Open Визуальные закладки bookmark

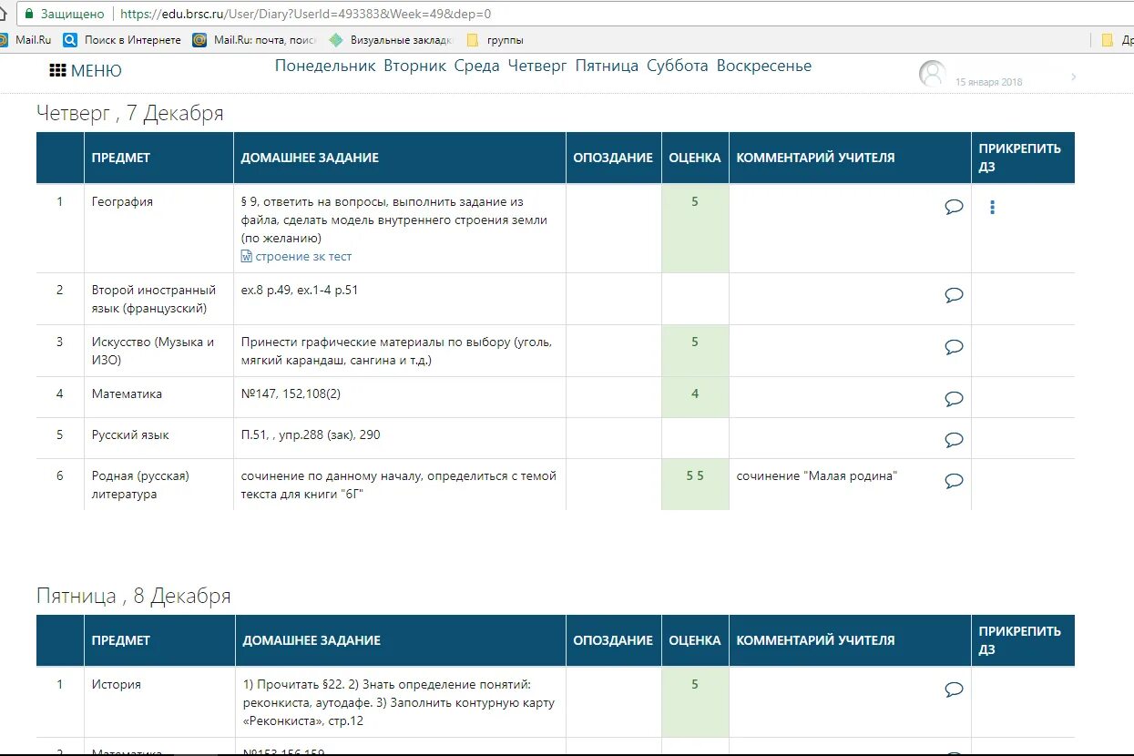tap(390, 40)
